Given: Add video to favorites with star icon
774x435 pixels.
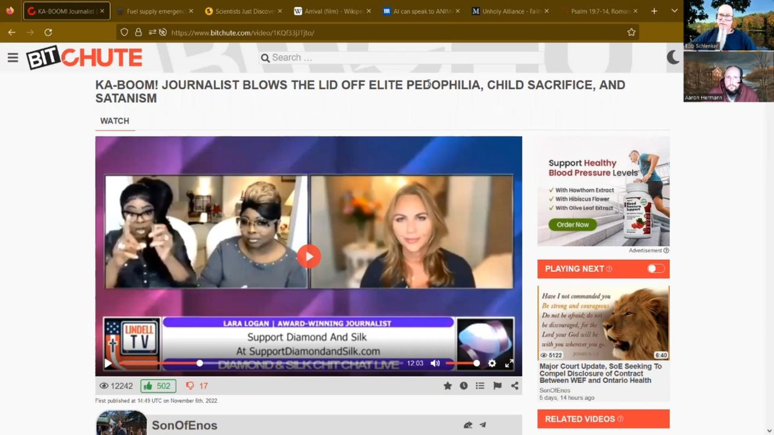Looking at the screenshot, I should 447,386.
